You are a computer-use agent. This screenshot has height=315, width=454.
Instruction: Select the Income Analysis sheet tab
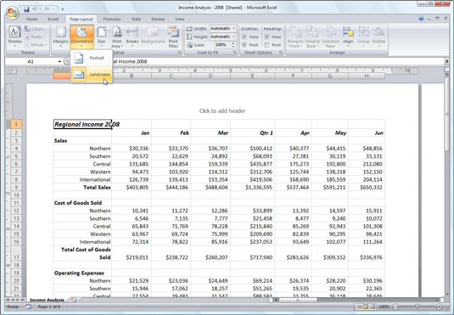coord(47,300)
